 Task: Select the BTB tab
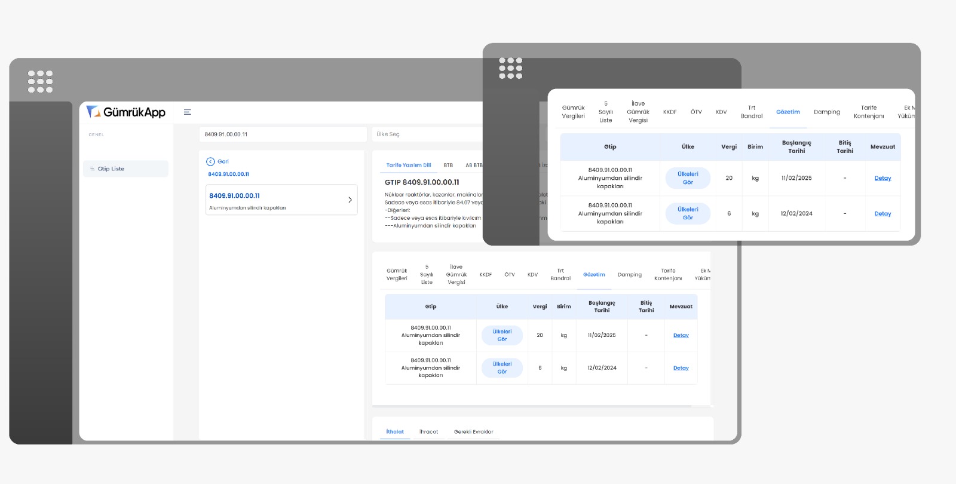448,166
